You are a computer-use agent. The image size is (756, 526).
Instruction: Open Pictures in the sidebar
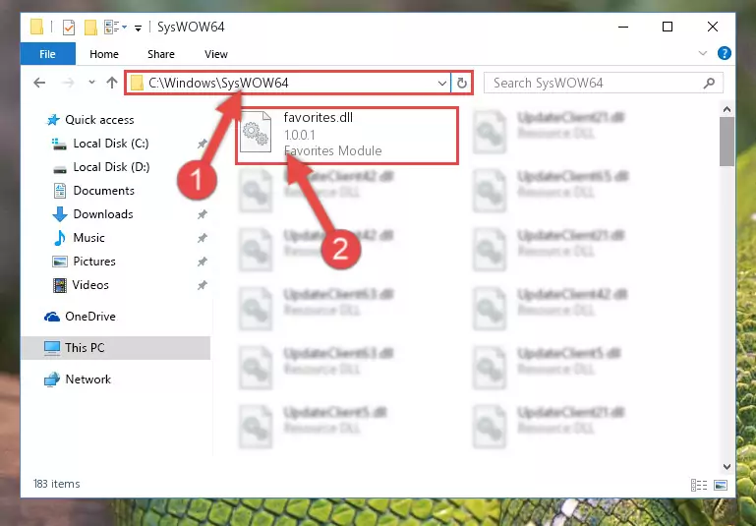pyautogui.click(x=94, y=262)
